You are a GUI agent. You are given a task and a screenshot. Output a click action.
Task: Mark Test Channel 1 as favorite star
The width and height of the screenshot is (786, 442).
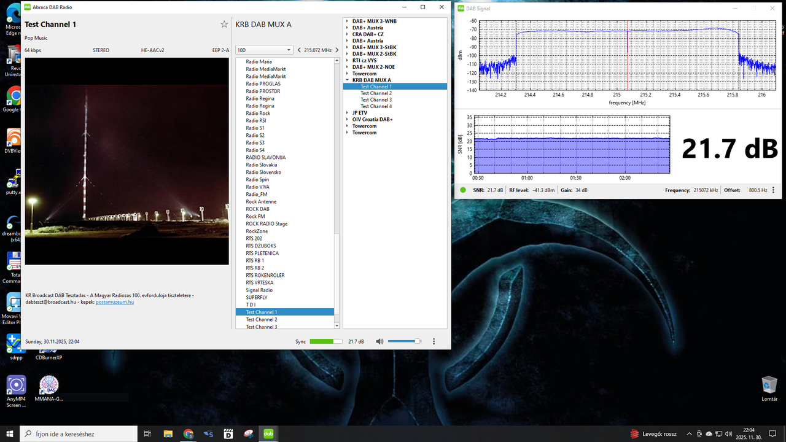224,25
